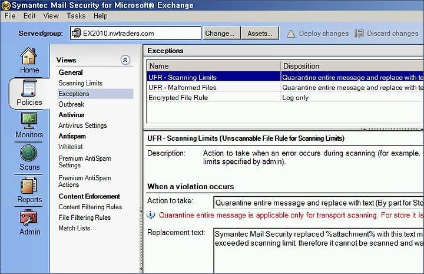Open the Admin toolbox icon
Image resolution: width=424 pixels, height=274 pixels.
point(29,218)
